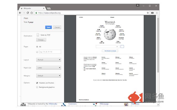177x110 pixels.
Task: Enable Background graphics checkbox
Action: click(37, 87)
